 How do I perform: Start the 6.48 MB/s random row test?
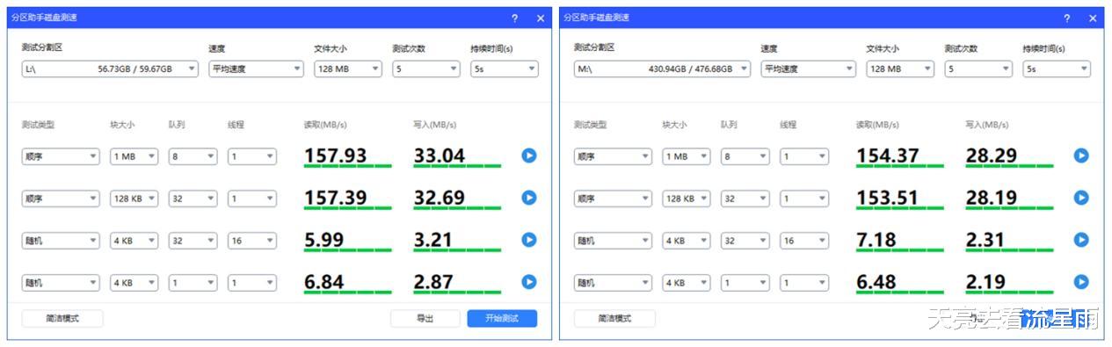point(1080,282)
